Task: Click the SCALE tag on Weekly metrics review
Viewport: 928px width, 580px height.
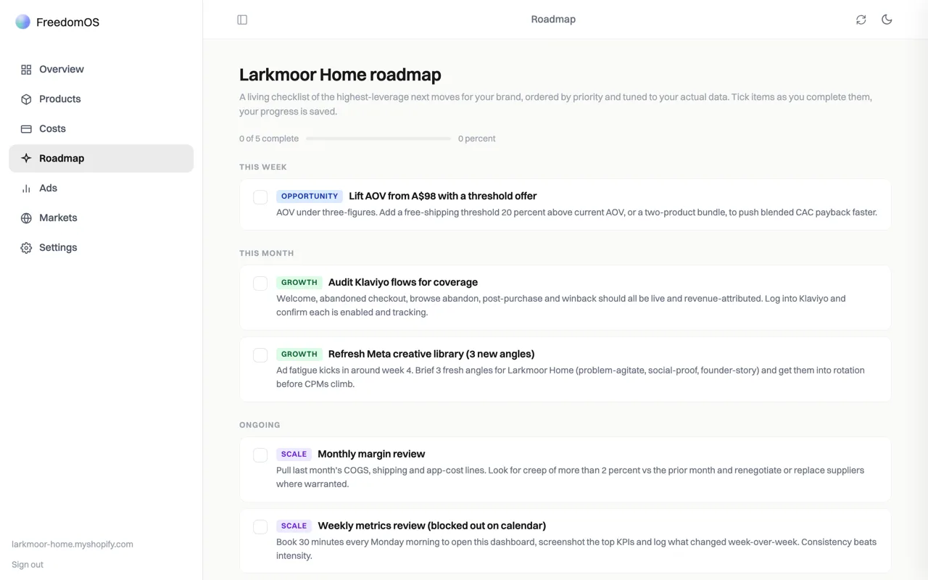Action: [294, 526]
